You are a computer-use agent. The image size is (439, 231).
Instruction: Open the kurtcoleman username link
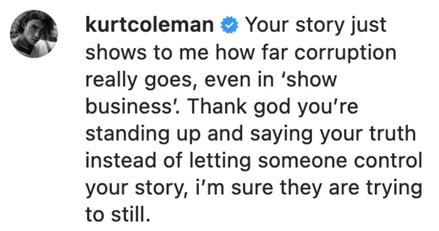pyautogui.click(x=149, y=26)
